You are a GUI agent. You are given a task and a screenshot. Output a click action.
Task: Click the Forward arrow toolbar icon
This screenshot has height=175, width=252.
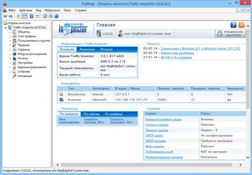pos(11,16)
